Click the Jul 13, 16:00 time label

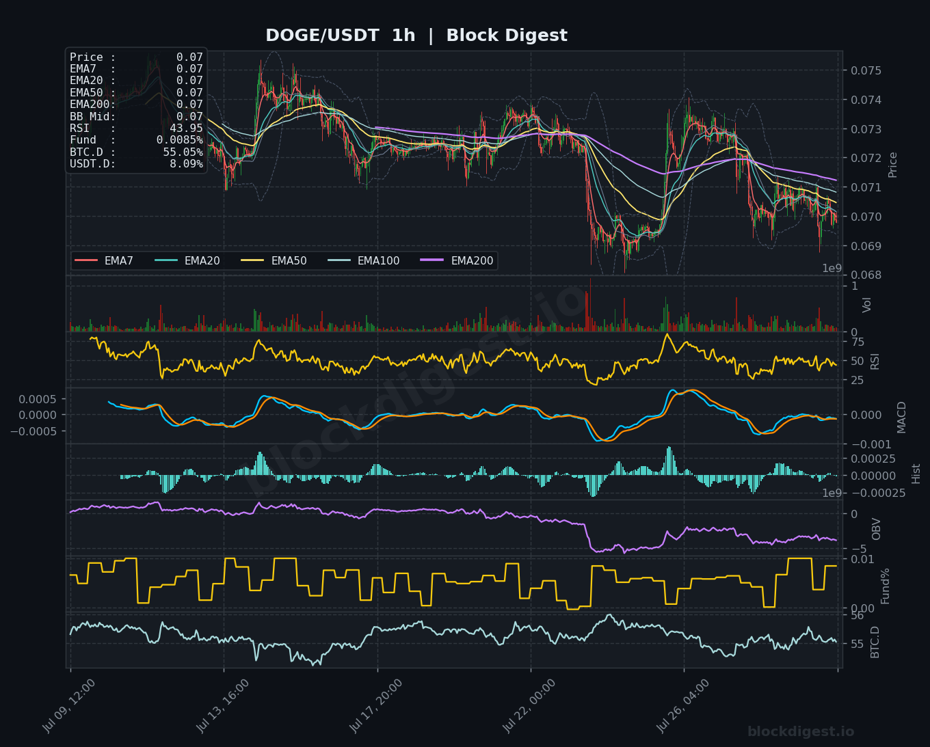(x=222, y=705)
